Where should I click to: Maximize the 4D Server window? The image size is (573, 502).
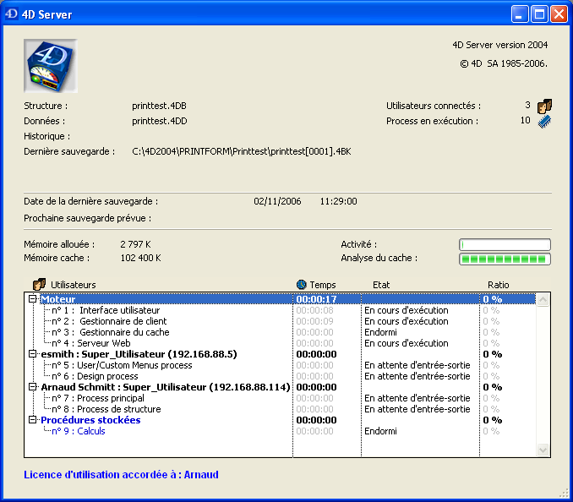[x=540, y=14]
